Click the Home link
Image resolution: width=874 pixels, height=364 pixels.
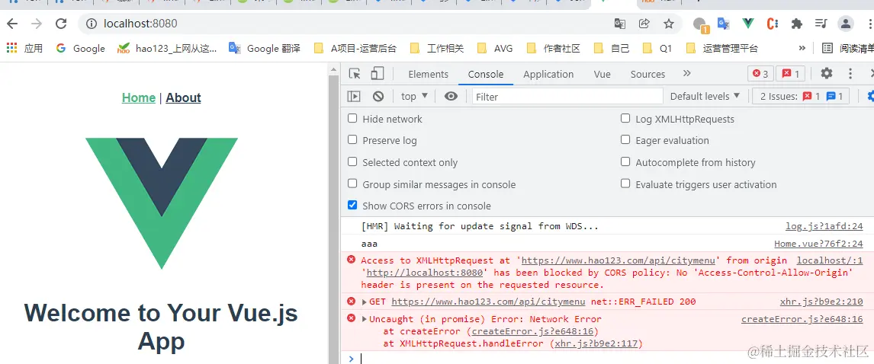pyautogui.click(x=139, y=98)
